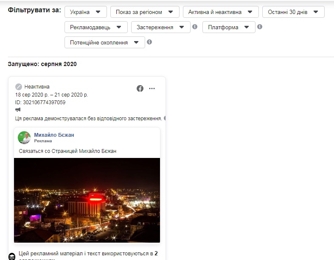Show info for Потенційне охоплення filter

click(x=149, y=42)
